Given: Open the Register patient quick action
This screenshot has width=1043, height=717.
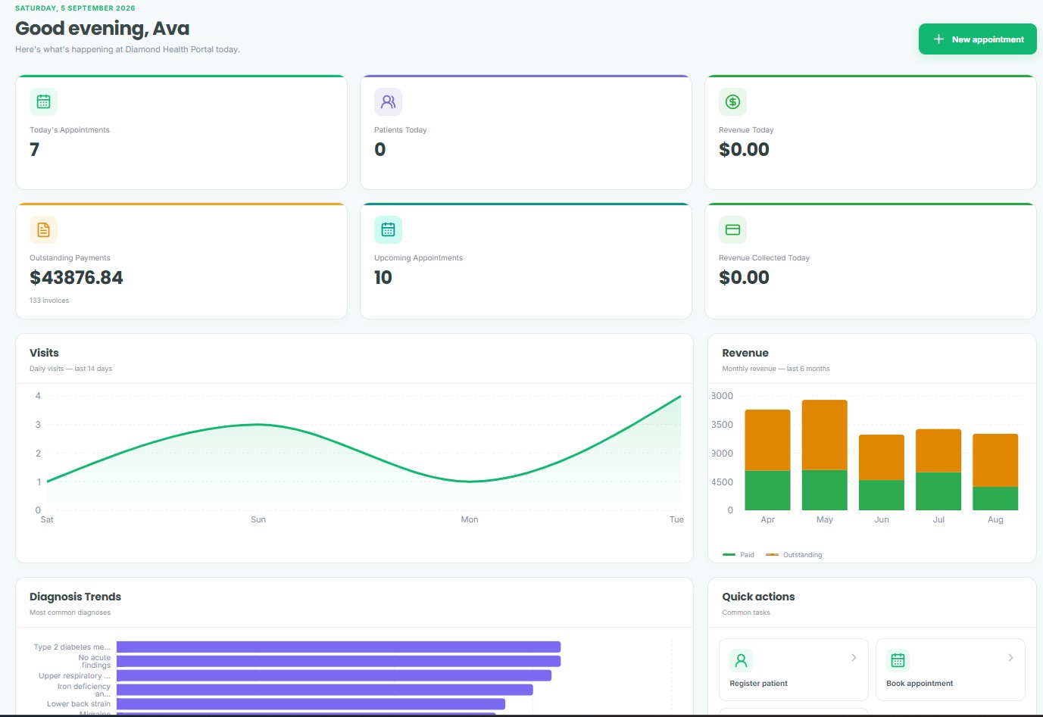Looking at the screenshot, I should tap(793, 670).
